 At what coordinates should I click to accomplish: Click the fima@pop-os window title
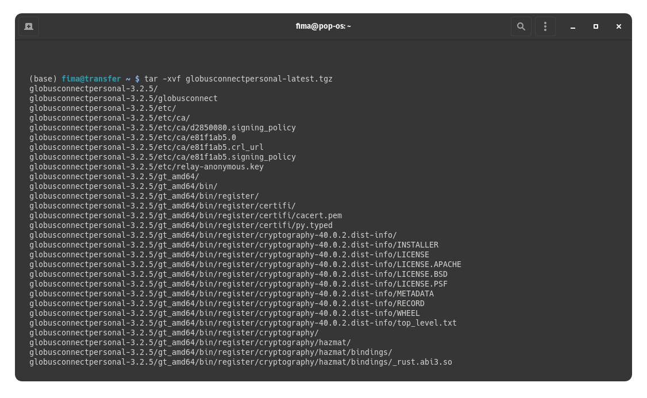click(x=323, y=26)
